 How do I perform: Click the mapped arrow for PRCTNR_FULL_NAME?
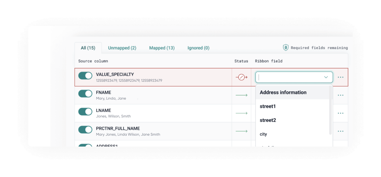[x=241, y=131]
